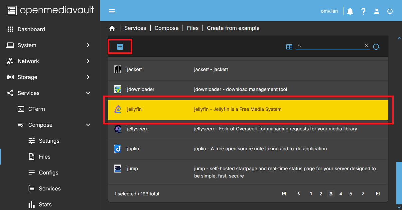Refresh the example list with the reload icon
Viewport: 402px width, 210px height.
coord(376,47)
